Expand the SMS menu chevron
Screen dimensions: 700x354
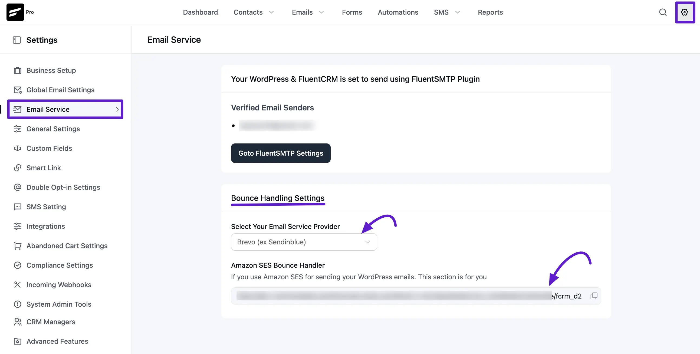458,12
